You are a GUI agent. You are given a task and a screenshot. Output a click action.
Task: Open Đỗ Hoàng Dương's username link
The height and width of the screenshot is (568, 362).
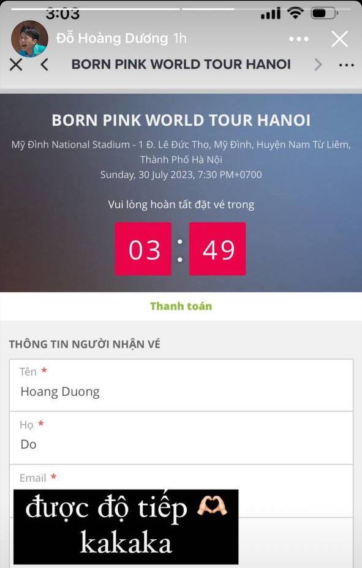click(95, 38)
